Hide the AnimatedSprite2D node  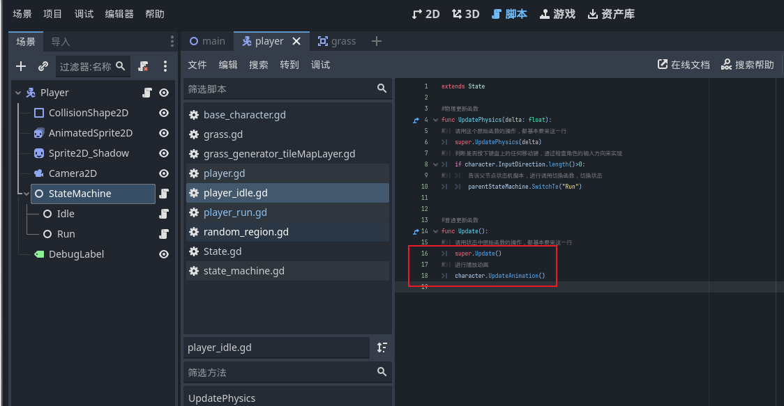click(163, 133)
